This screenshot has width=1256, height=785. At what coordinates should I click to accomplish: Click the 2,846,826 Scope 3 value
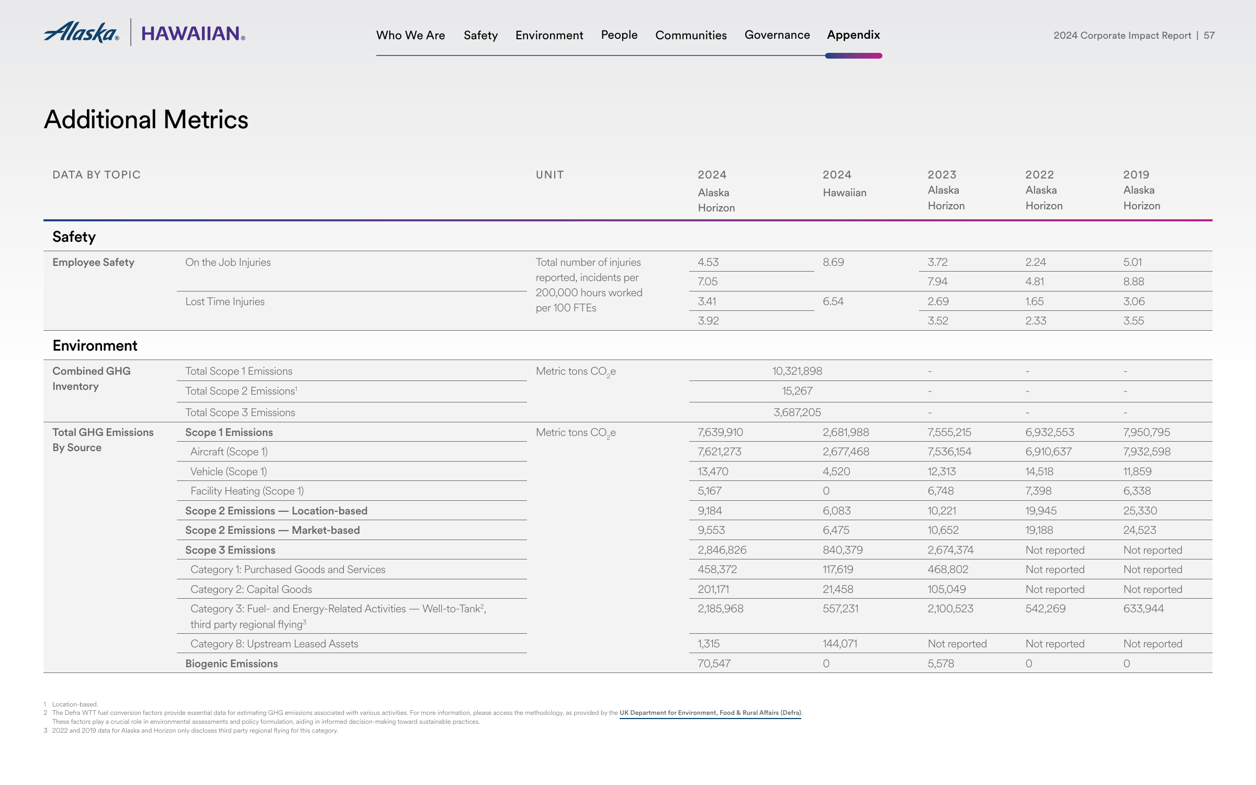tap(722, 550)
